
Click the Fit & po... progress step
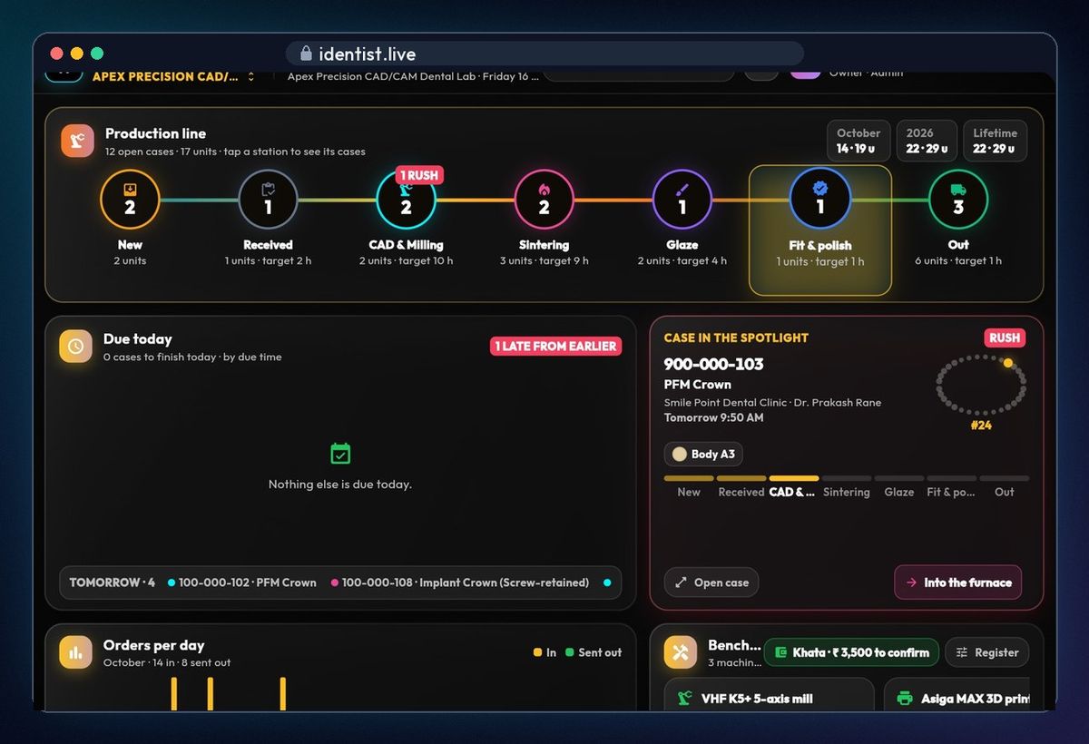click(952, 486)
